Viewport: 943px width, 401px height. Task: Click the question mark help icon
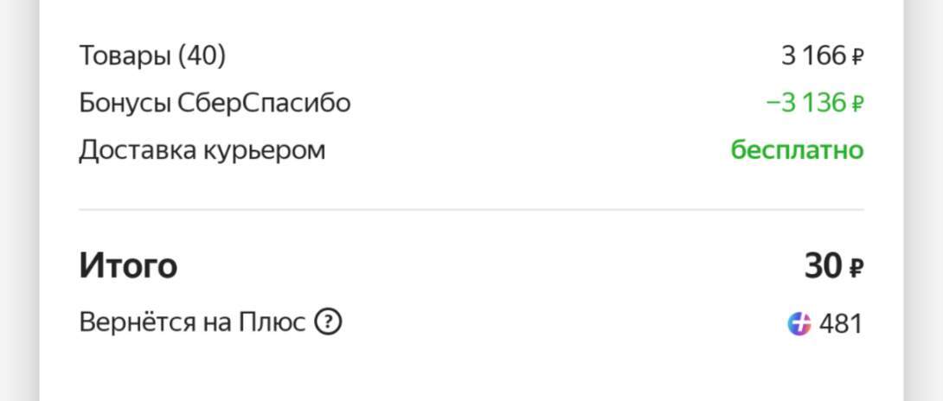pos(328,322)
